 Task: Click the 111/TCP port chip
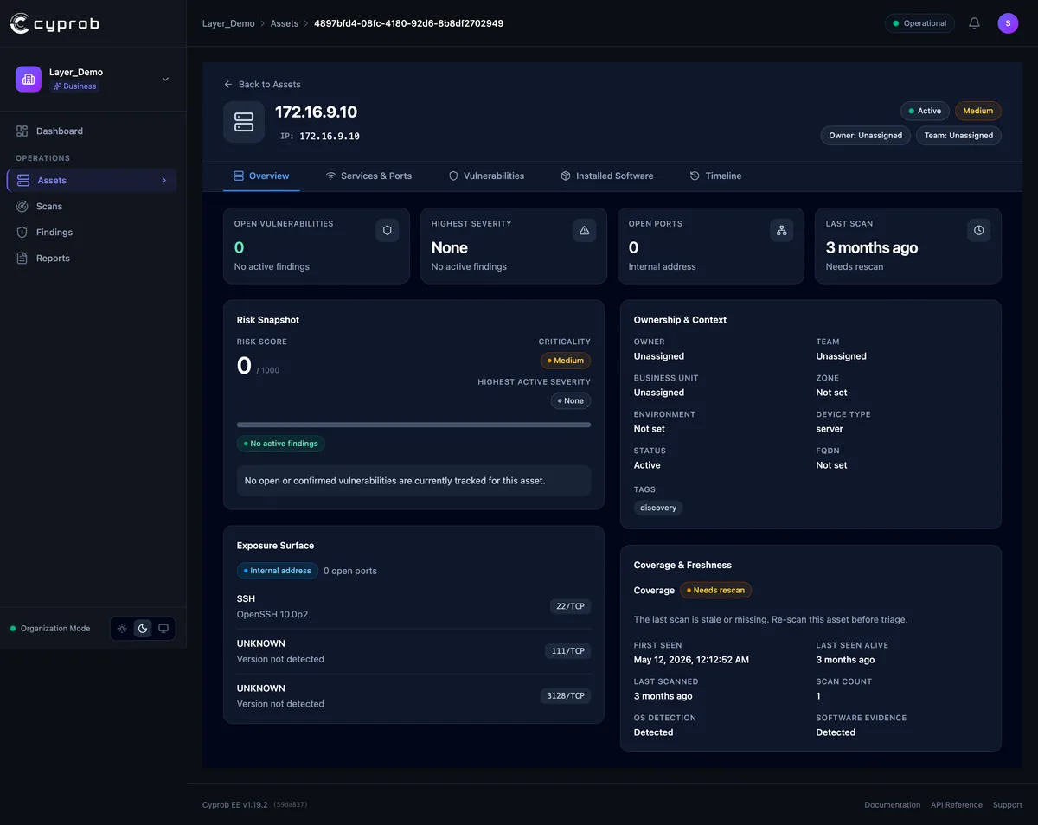pyautogui.click(x=567, y=651)
